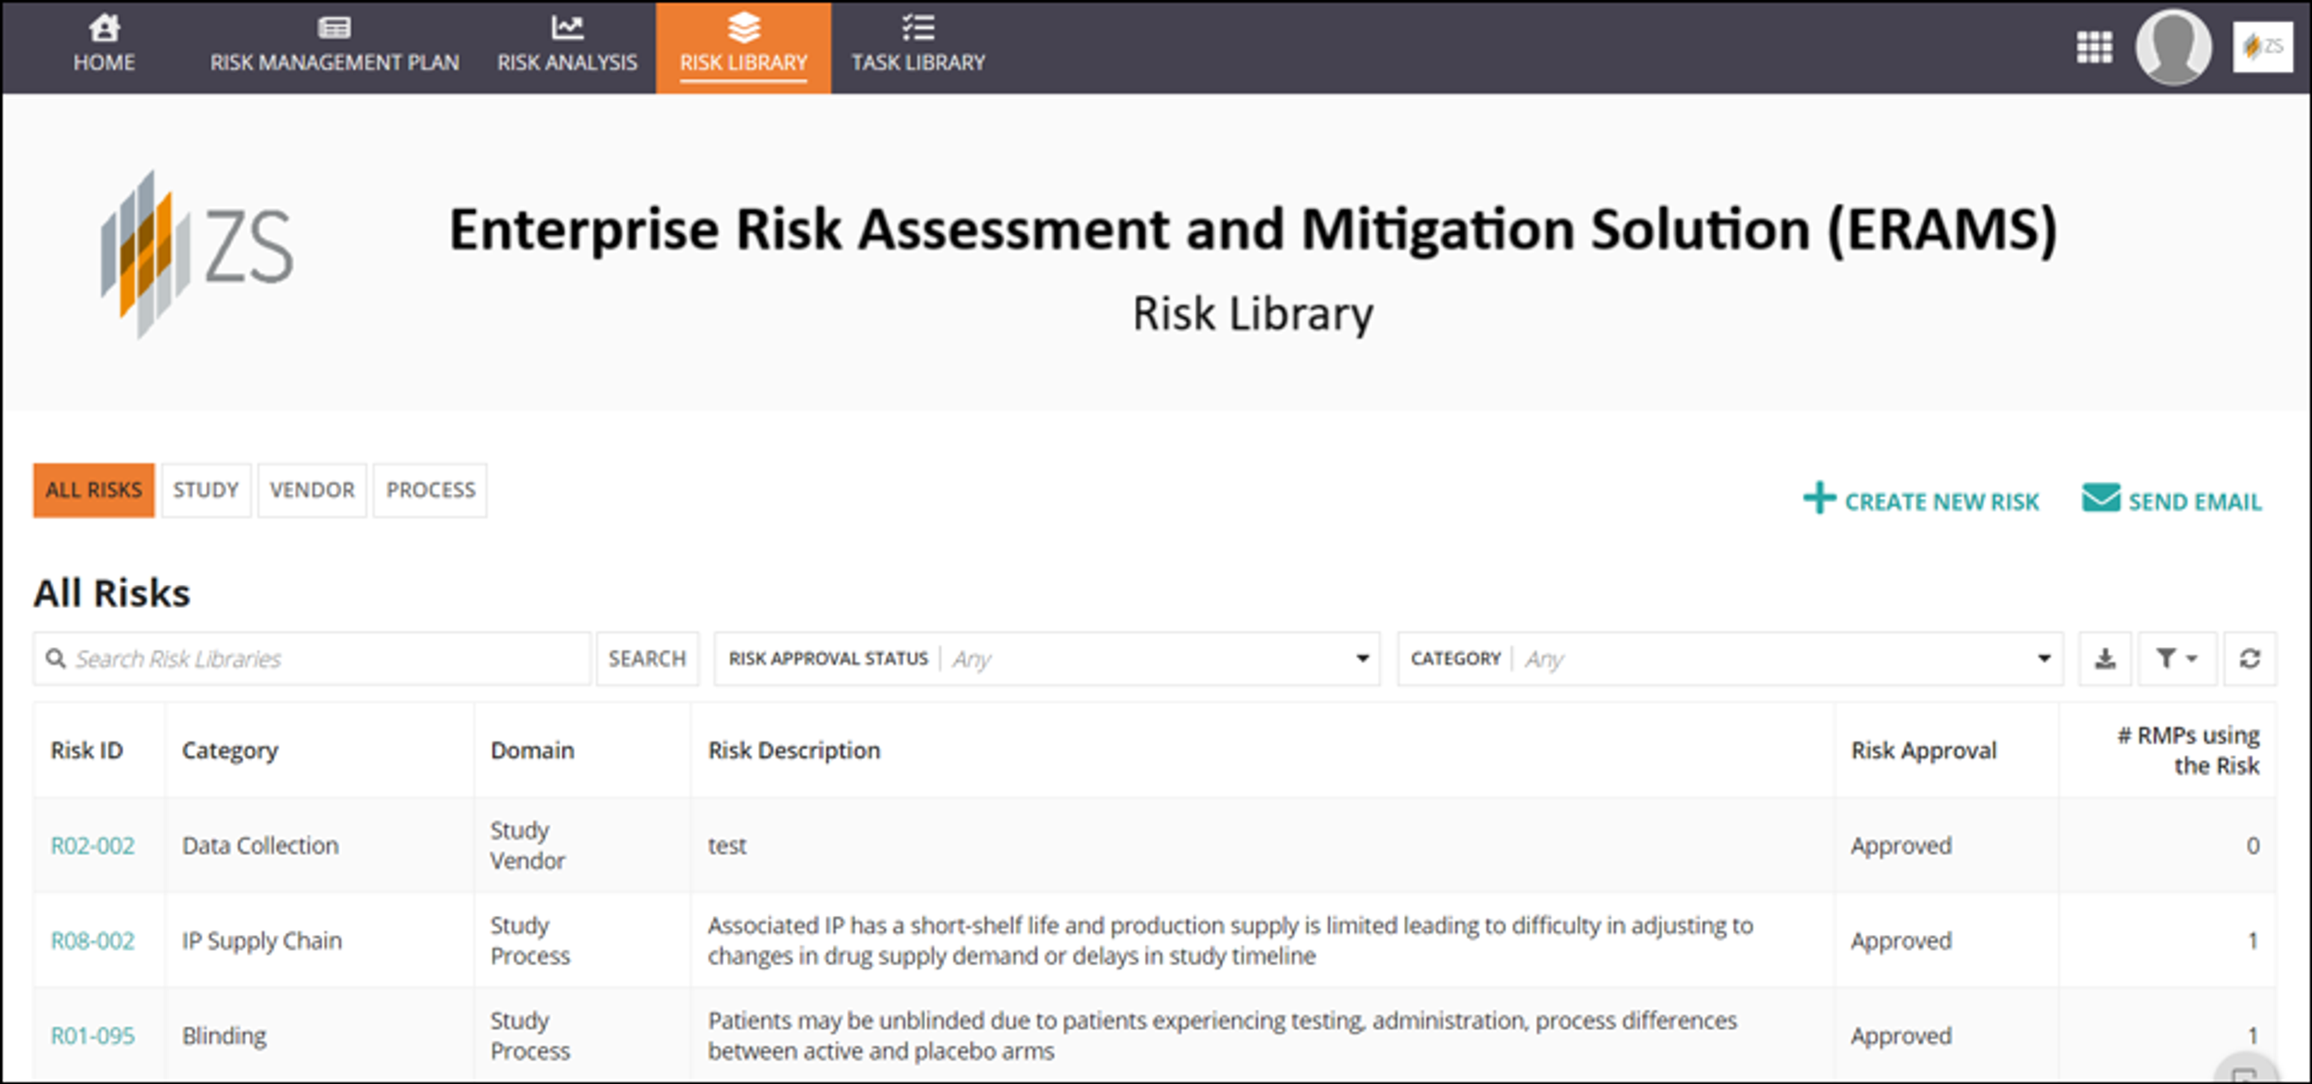Viewport: 2312px width, 1084px height.
Task: Click the large ZS company logo
Action: point(196,254)
